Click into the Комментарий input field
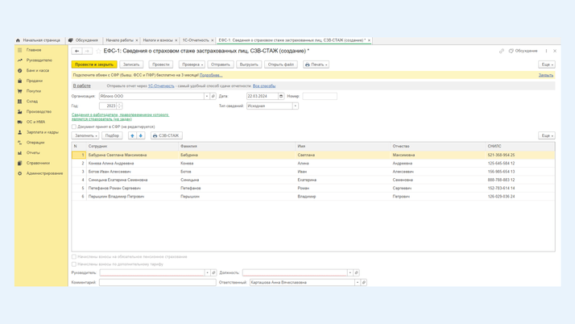The height and width of the screenshot is (324, 575). tap(157, 282)
